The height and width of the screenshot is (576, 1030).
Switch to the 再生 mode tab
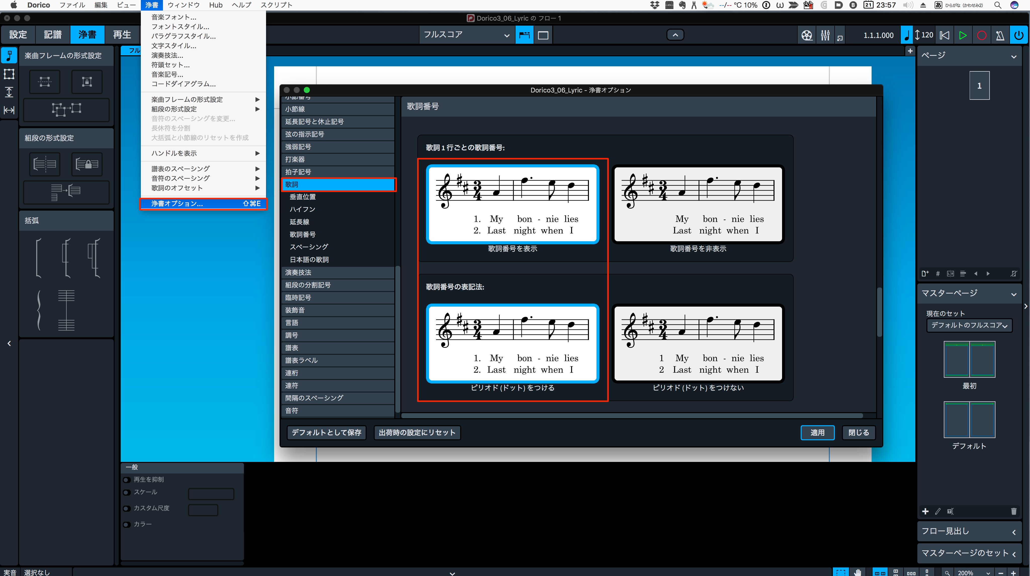pos(122,35)
